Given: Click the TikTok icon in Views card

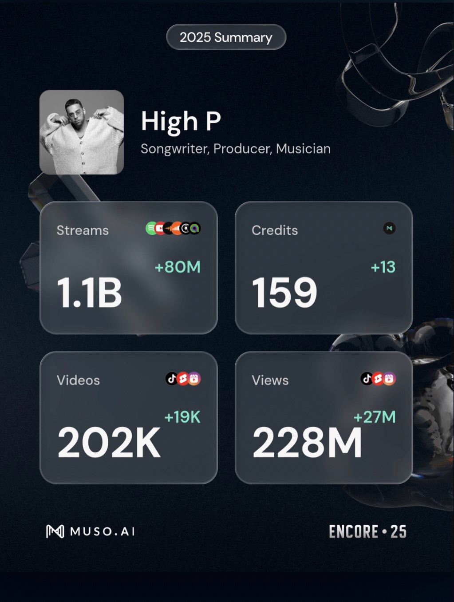Looking at the screenshot, I should [367, 378].
